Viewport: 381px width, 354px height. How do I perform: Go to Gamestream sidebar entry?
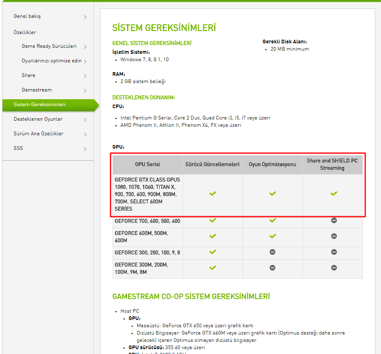[x=37, y=90]
